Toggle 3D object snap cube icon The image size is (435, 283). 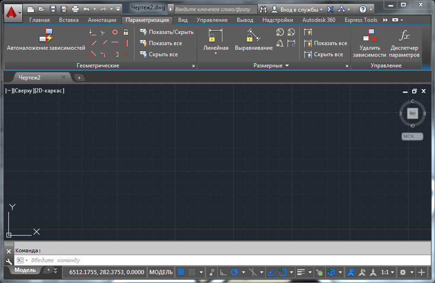pyautogui.click(x=331, y=272)
